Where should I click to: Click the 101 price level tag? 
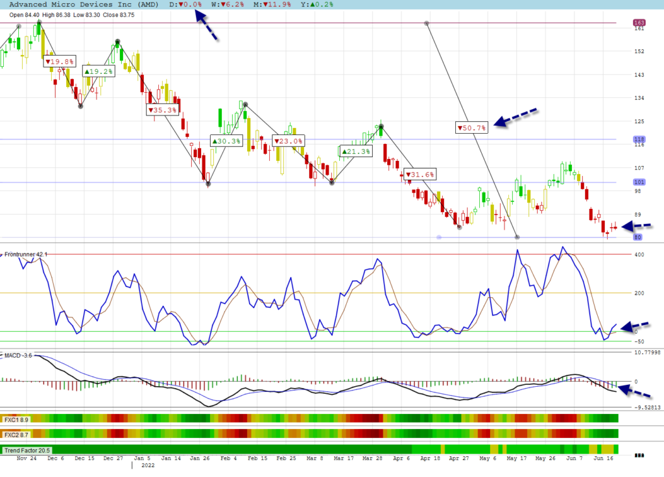click(x=639, y=182)
